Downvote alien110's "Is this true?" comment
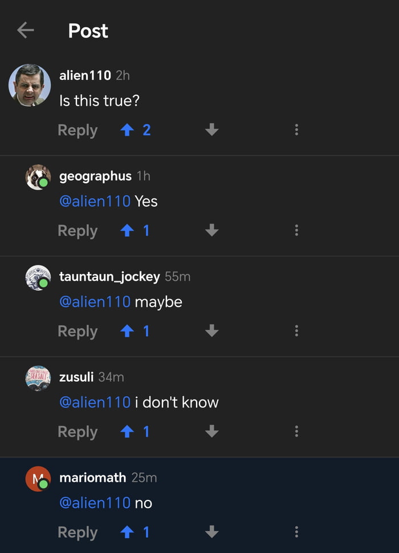The height and width of the screenshot is (553, 399). click(211, 130)
